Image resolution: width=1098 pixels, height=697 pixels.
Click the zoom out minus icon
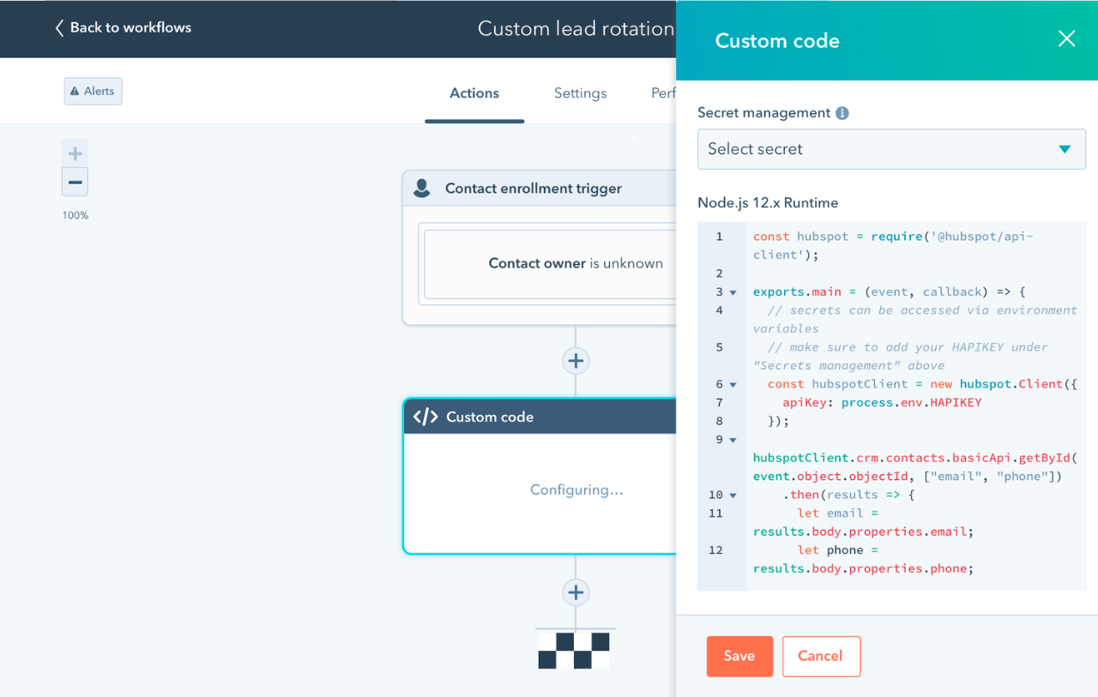75,182
